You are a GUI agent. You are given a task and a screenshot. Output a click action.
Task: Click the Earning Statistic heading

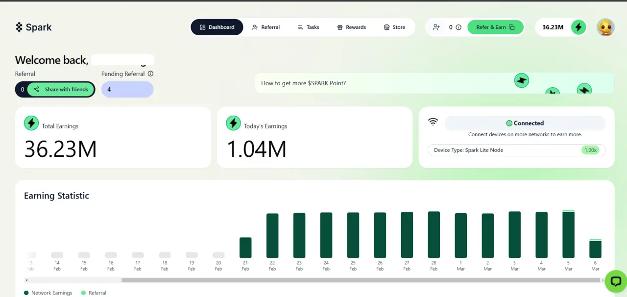57,196
